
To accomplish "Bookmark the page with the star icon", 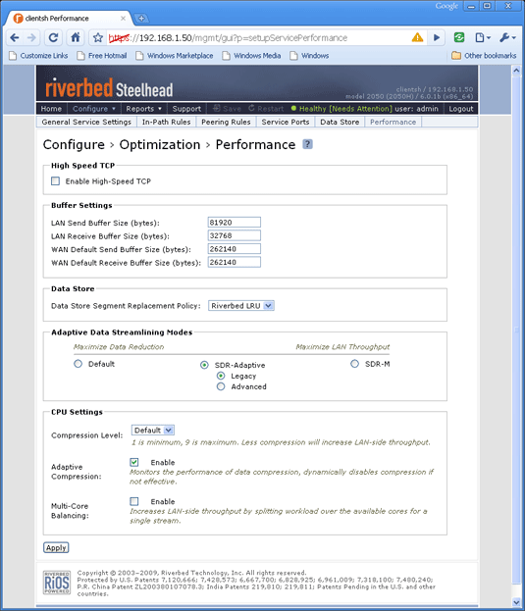I will click(98, 38).
